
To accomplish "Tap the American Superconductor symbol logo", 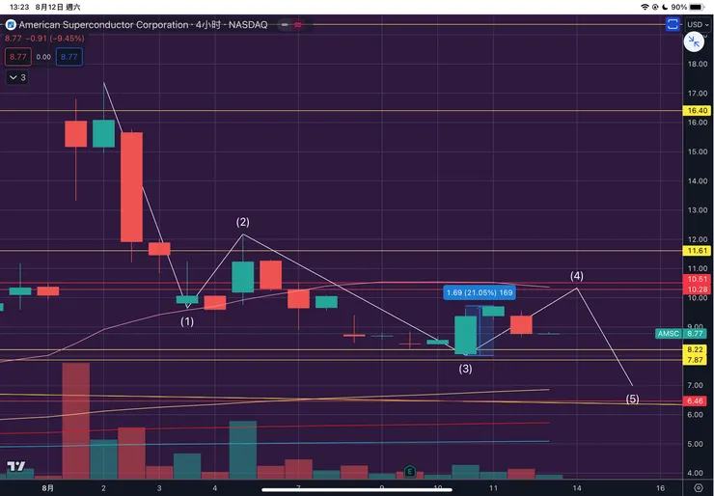I will [11, 24].
